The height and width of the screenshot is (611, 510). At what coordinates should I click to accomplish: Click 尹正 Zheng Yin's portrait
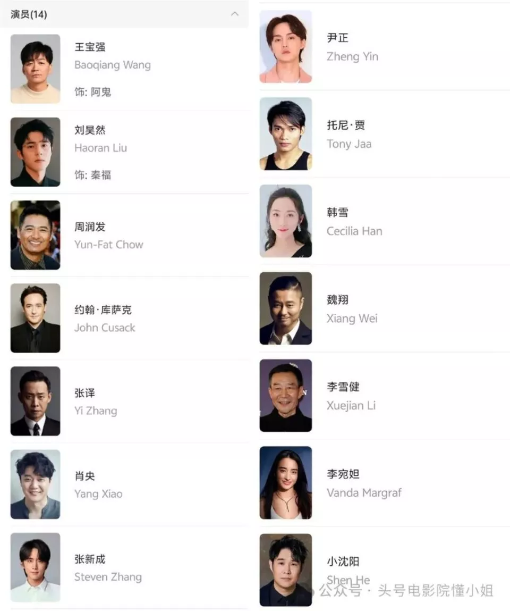(286, 46)
